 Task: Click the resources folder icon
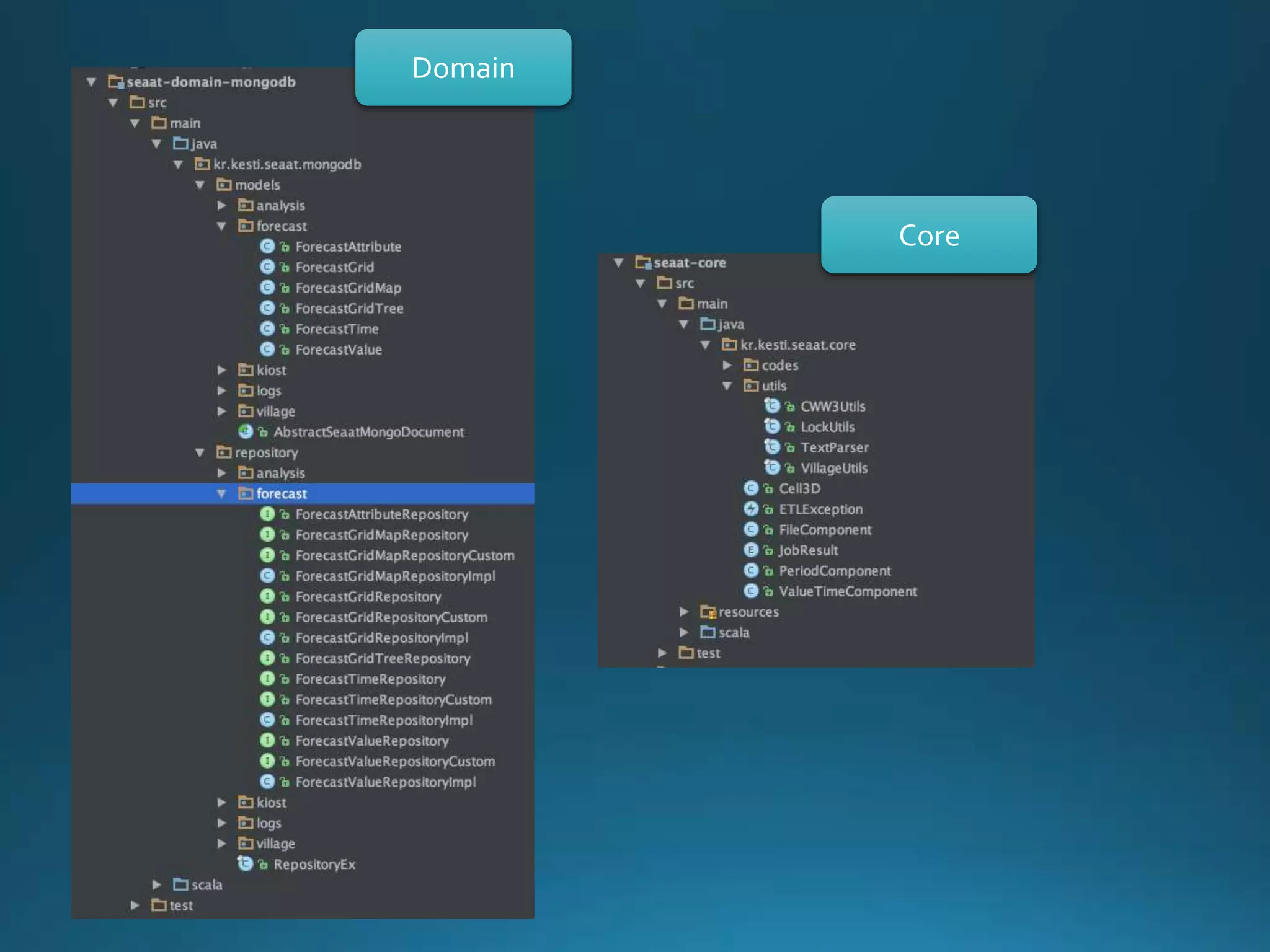coord(708,612)
